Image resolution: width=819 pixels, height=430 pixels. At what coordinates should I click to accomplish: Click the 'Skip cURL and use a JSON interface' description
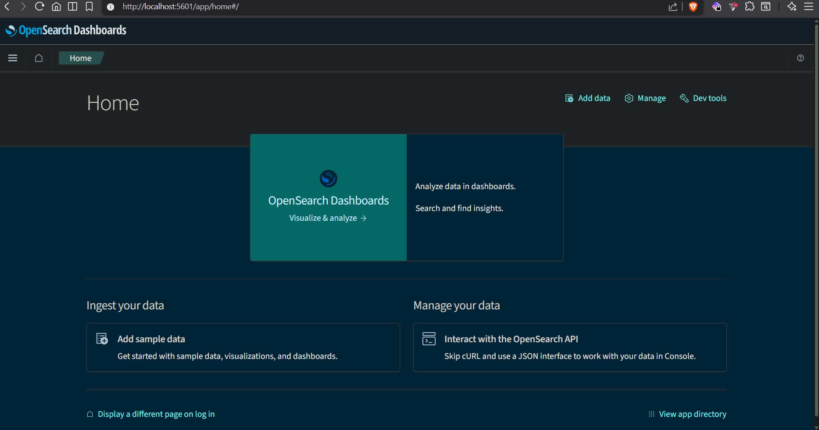pos(570,356)
